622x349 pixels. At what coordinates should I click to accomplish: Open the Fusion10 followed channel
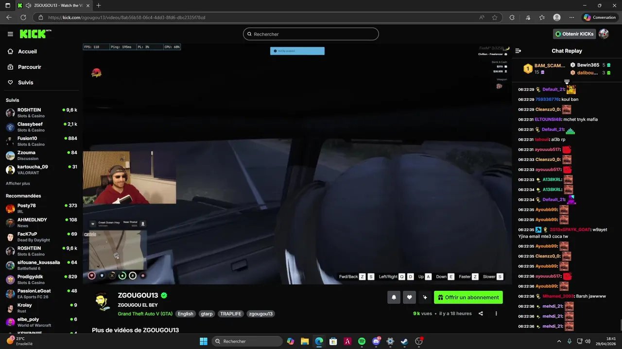coord(41,141)
